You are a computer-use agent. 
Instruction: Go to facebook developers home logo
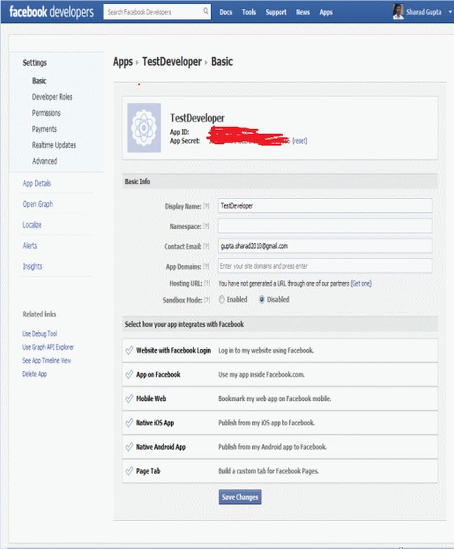[52, 12]
